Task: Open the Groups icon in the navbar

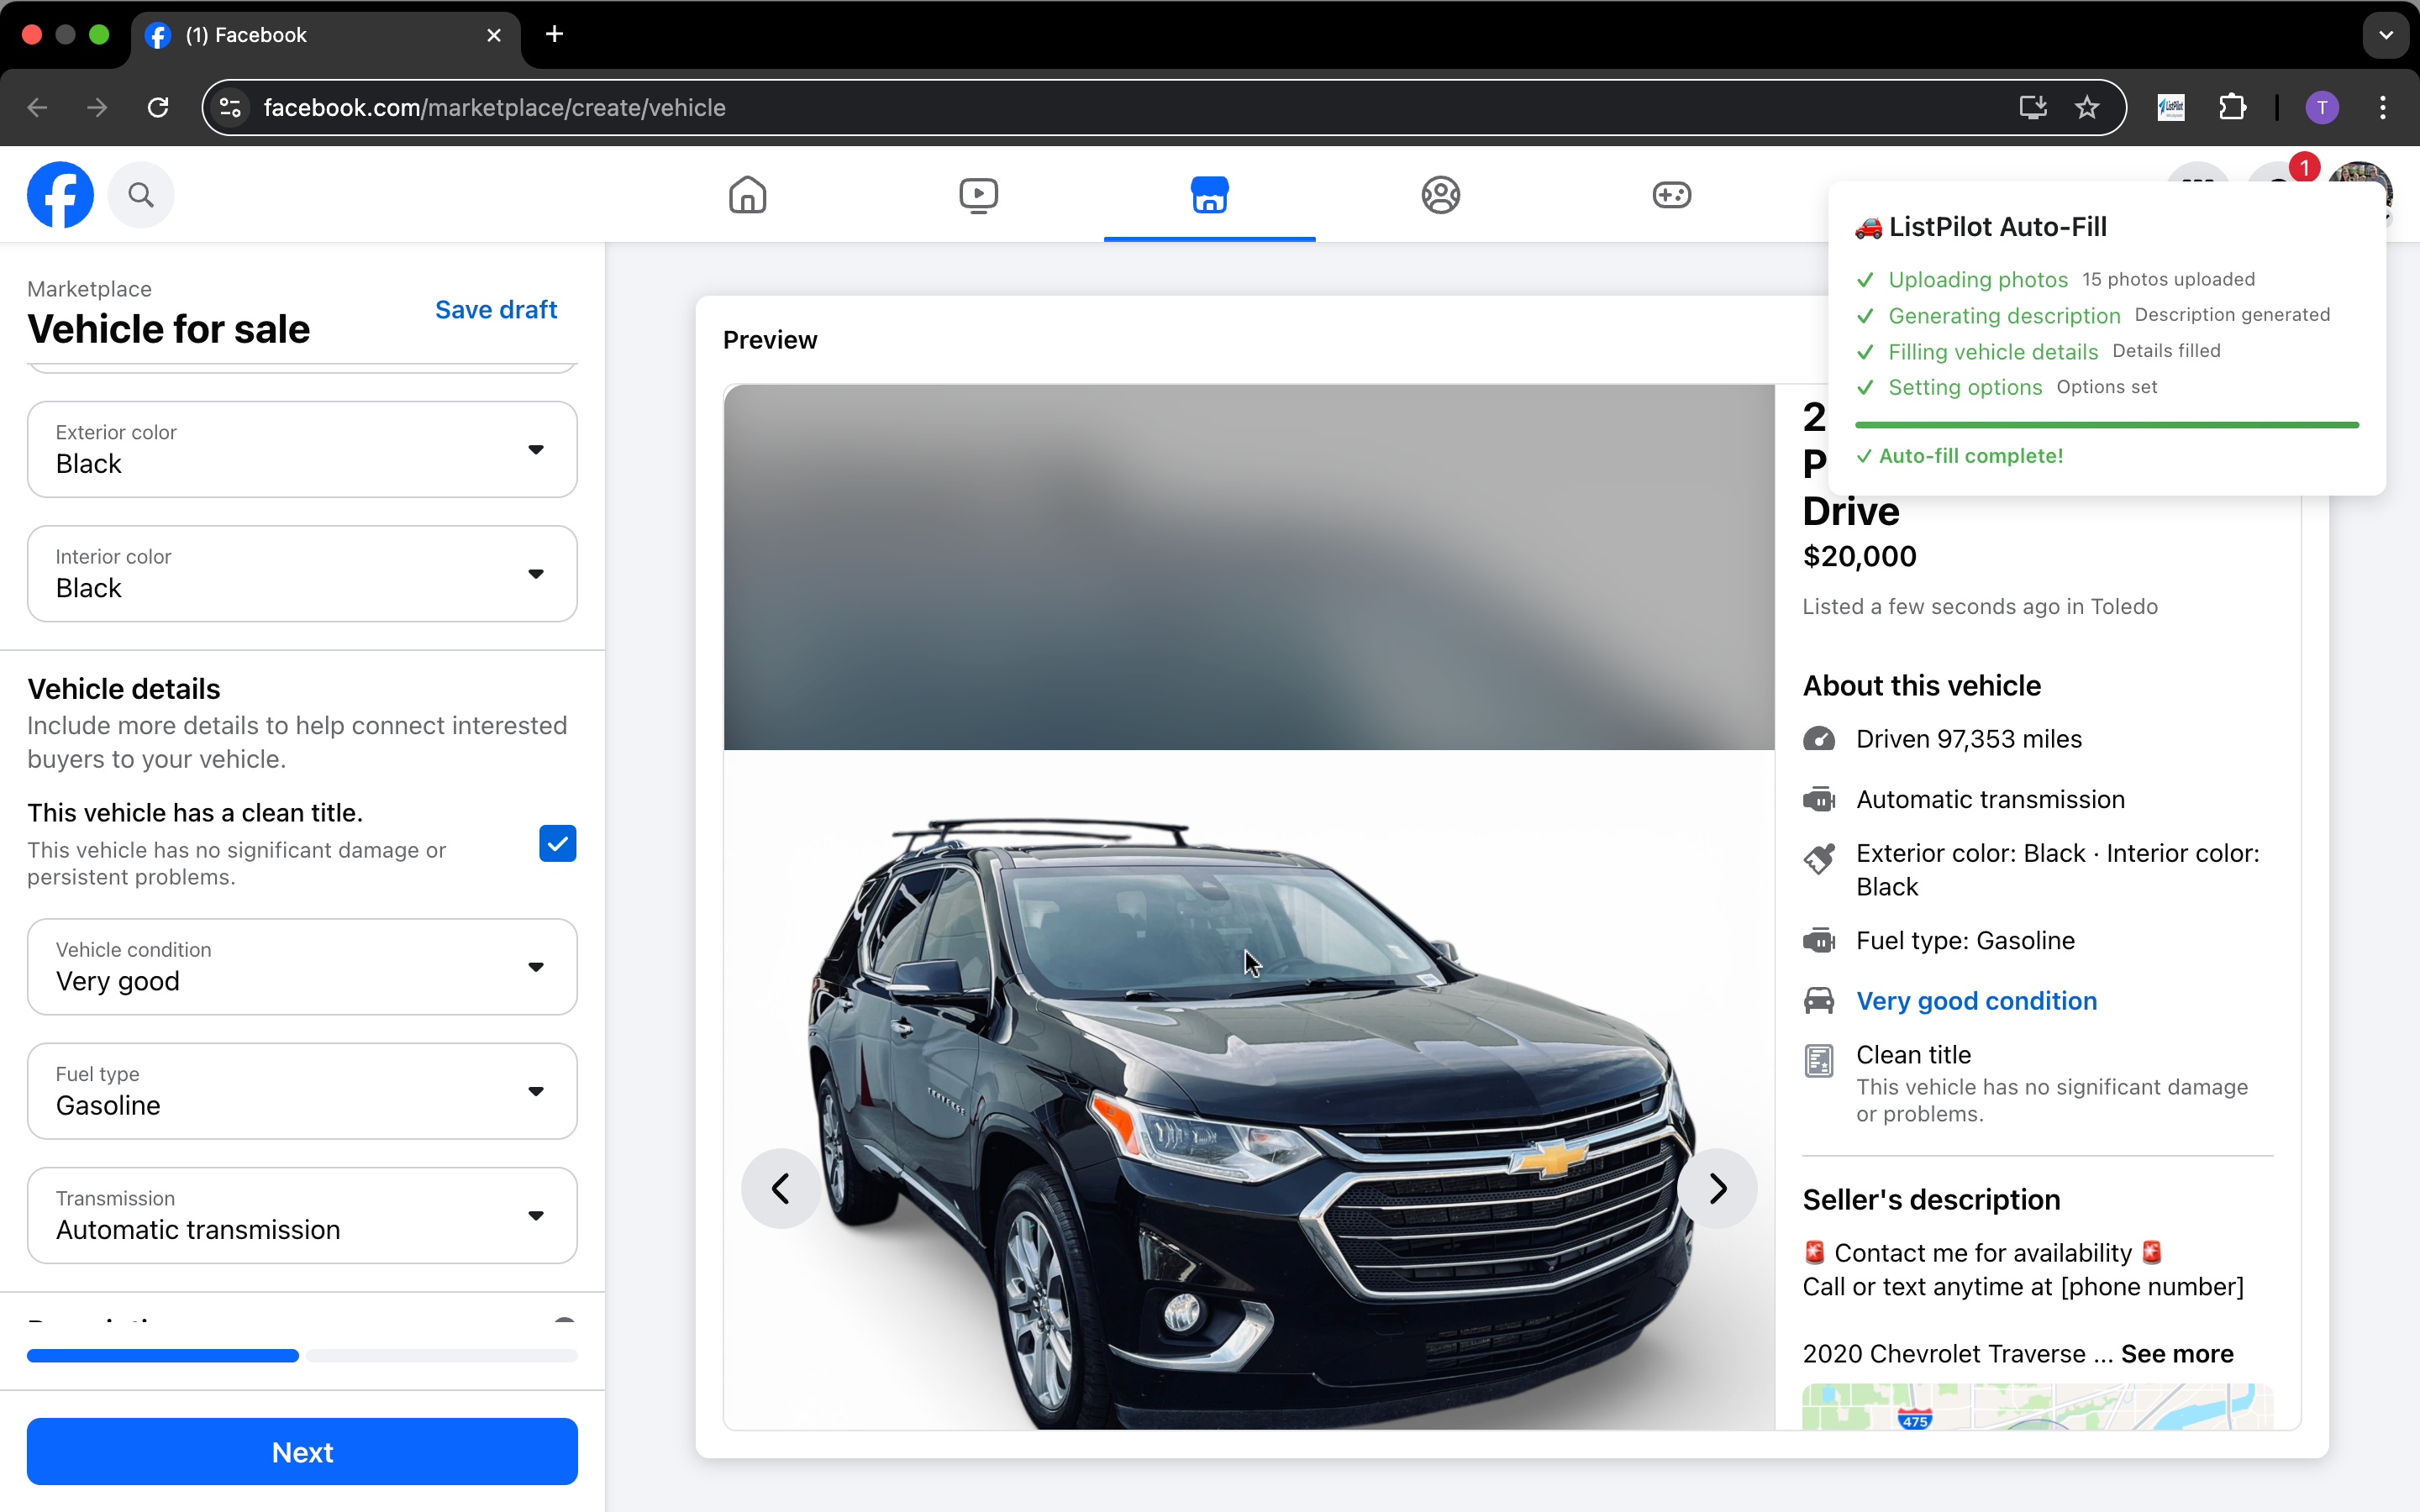Action: (1440, 195)
